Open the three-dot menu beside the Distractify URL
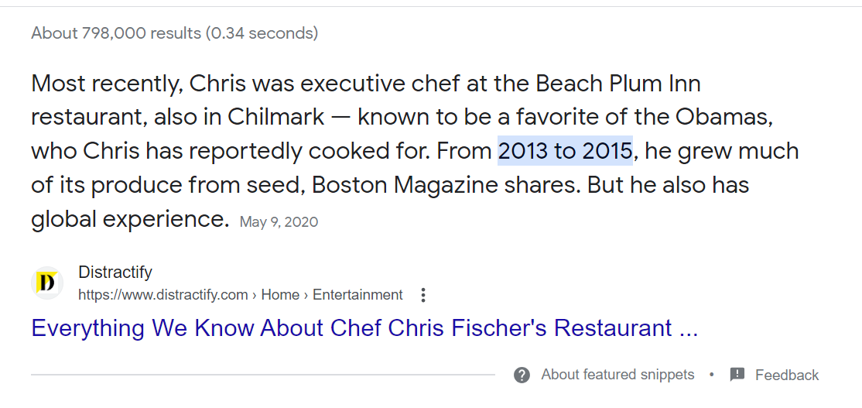This screenshot has height=408, width=862. tap(422, 295)
